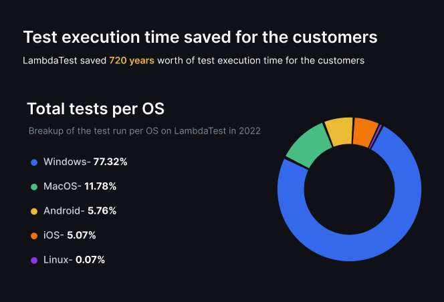The height and width of the screenshot is (302, 444).
Task: Click the Linux- 0.07% legend label
Action: (74, 260)
